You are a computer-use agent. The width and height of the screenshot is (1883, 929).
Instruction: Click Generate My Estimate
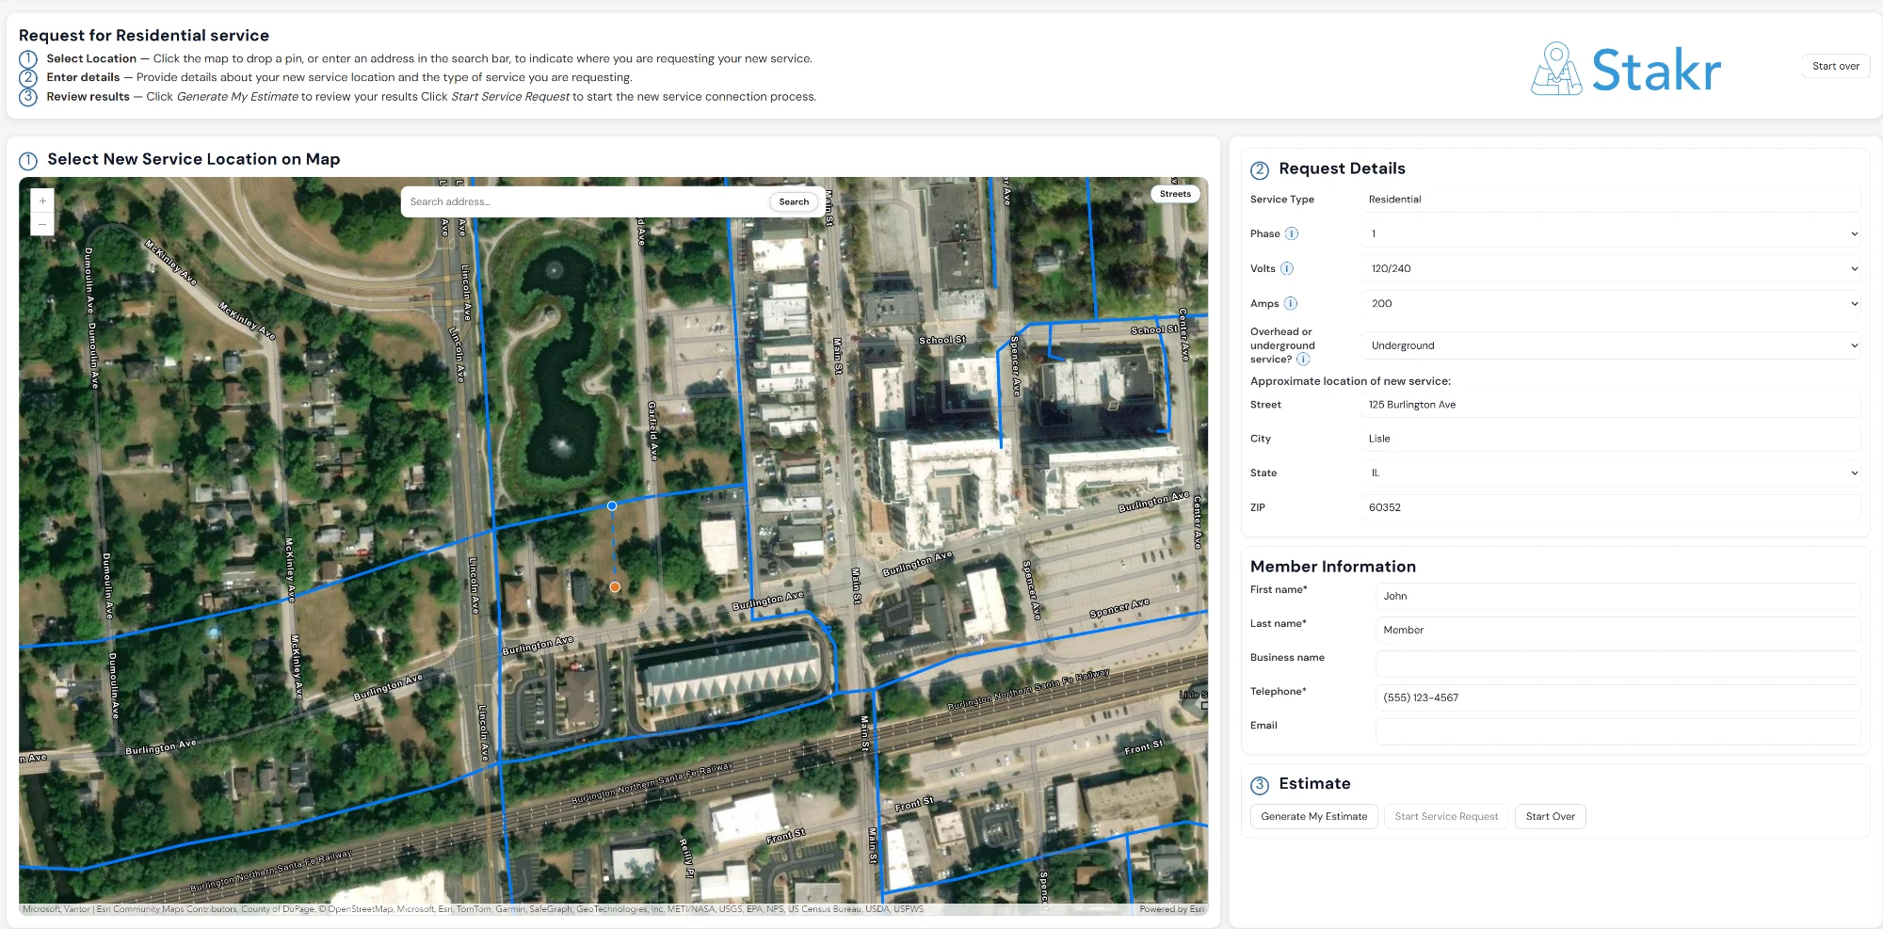point(1313,816)
